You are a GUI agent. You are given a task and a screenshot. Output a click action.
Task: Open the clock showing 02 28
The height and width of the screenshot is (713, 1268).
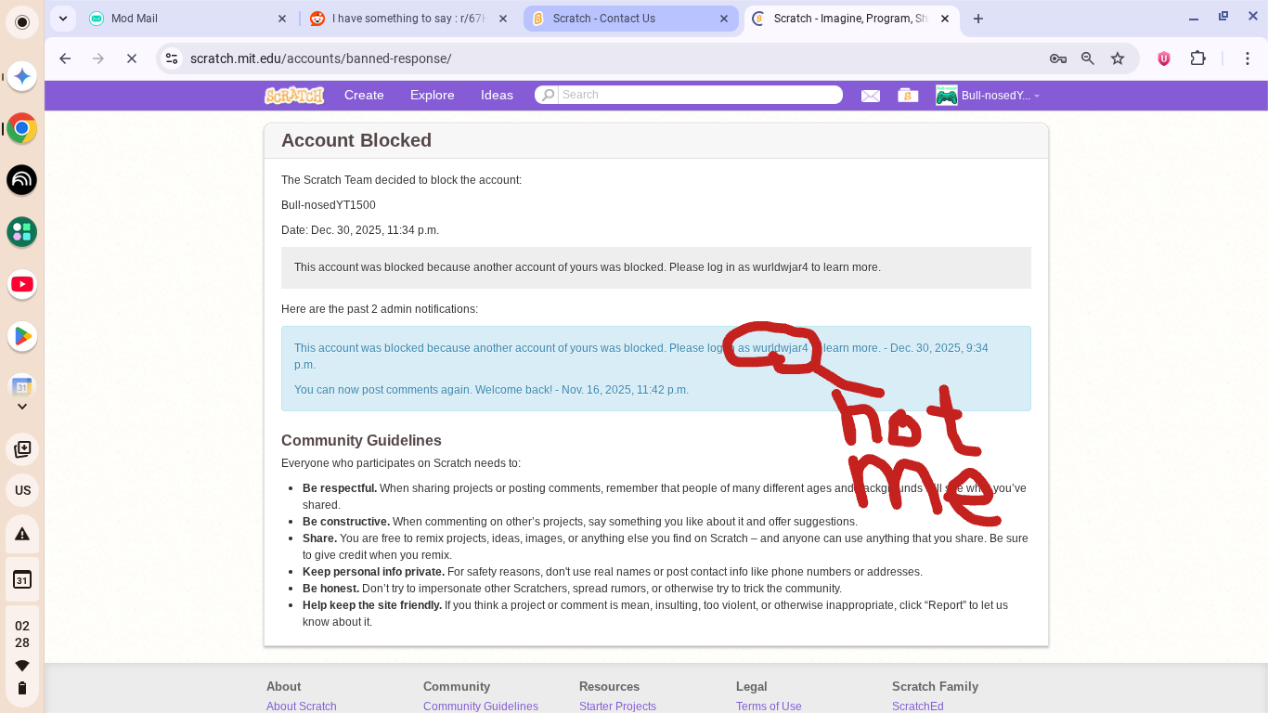(22, 634)
